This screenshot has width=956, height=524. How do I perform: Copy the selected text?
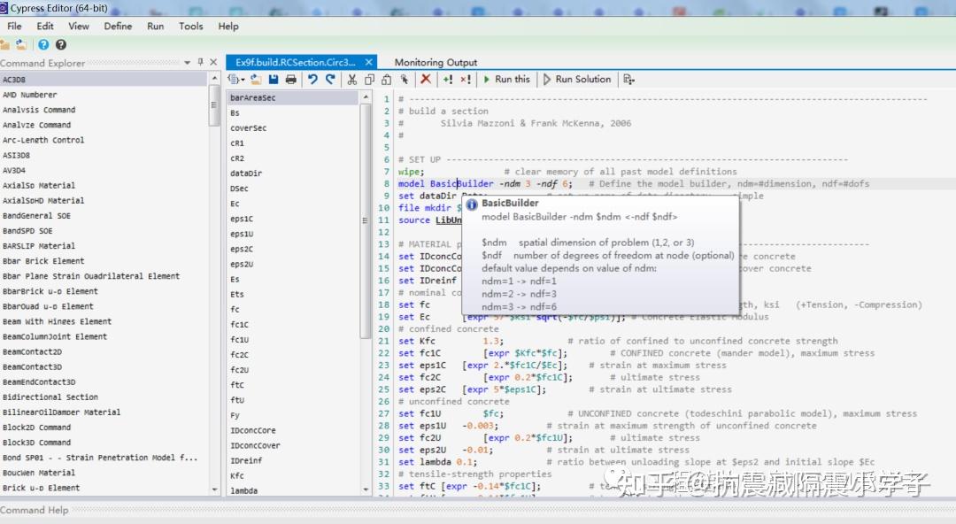(369, 79)
